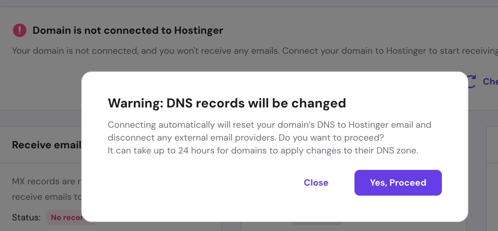Click the 24 hours DNS zone notice
Screen dimensions: 498x231
[263, 151]
